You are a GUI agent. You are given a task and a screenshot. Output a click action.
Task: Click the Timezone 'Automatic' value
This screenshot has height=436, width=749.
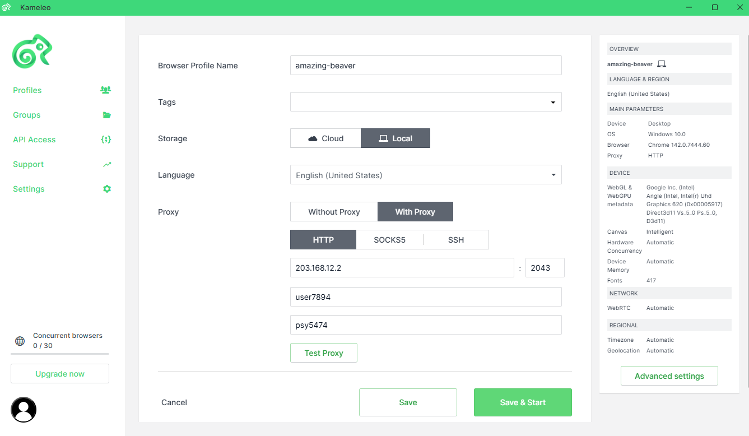click(x=660, y=340)
